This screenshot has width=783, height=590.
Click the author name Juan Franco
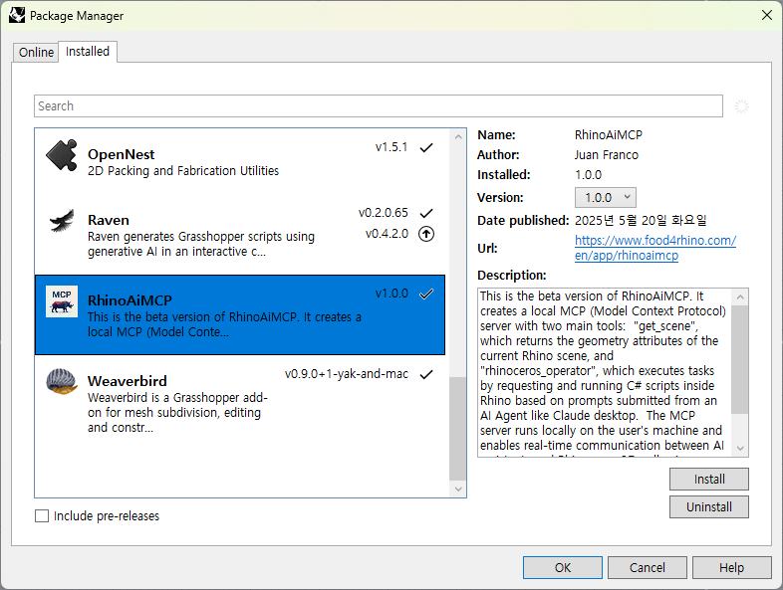(x=607, y=154)
